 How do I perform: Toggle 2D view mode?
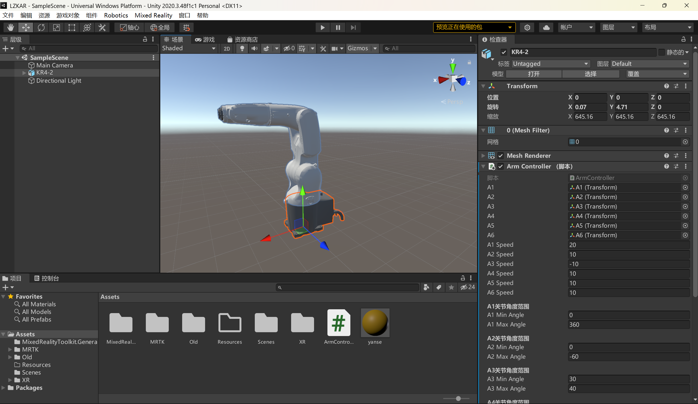pos(227,49)
